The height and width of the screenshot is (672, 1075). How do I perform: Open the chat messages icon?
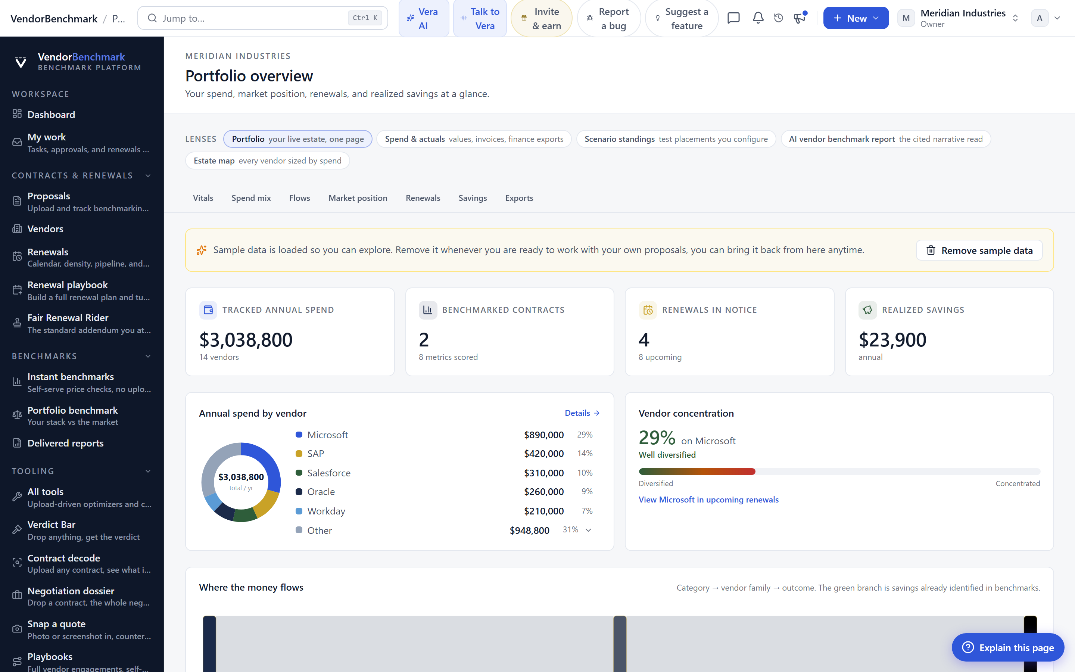(733, 18)
